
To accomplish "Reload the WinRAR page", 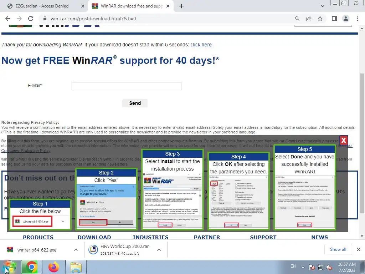I will coord(31,19).
